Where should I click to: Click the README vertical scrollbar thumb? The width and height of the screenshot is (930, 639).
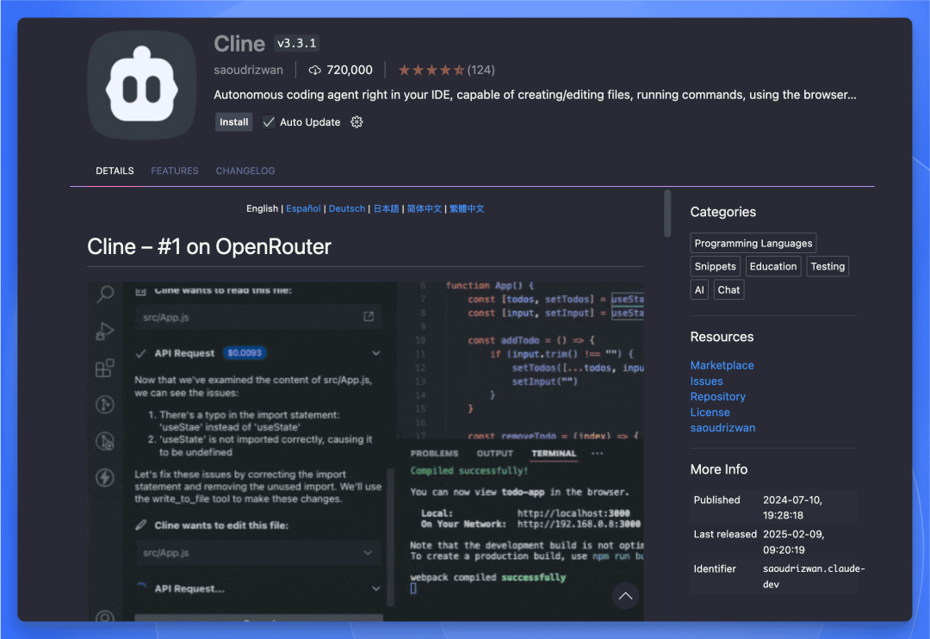pyautogui.click(x=667, y=213)
